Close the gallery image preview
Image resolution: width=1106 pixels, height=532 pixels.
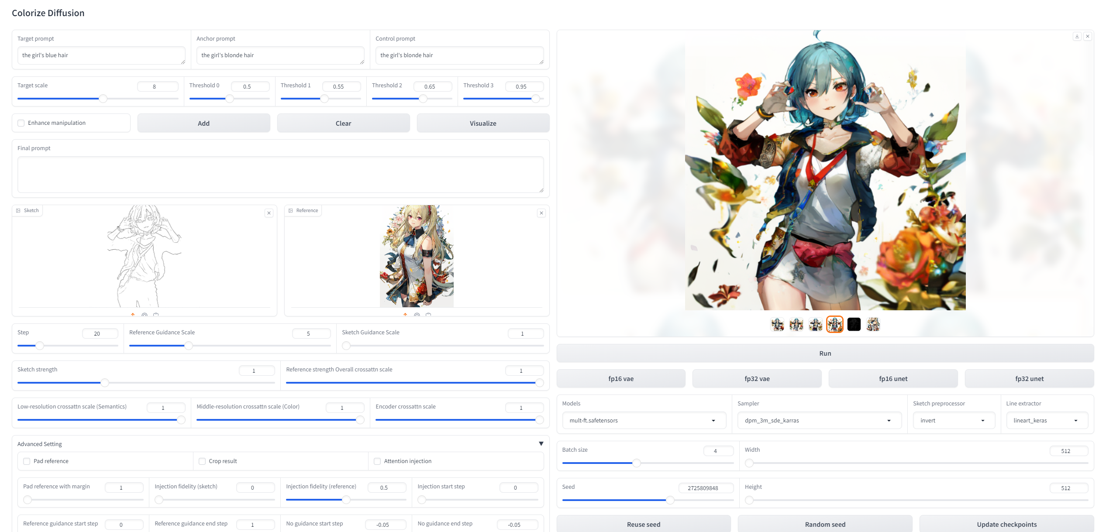pyautogui.click(x=1088, y=36)
